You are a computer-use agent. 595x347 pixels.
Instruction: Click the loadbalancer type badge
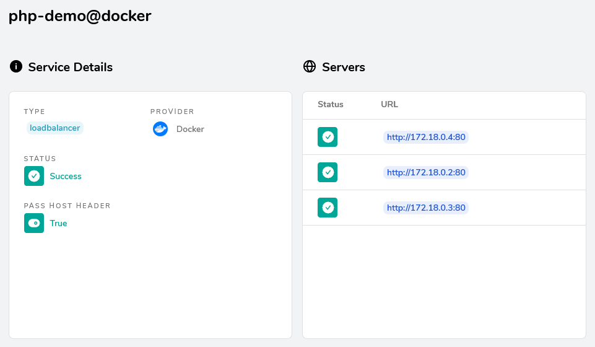(54, 128)
